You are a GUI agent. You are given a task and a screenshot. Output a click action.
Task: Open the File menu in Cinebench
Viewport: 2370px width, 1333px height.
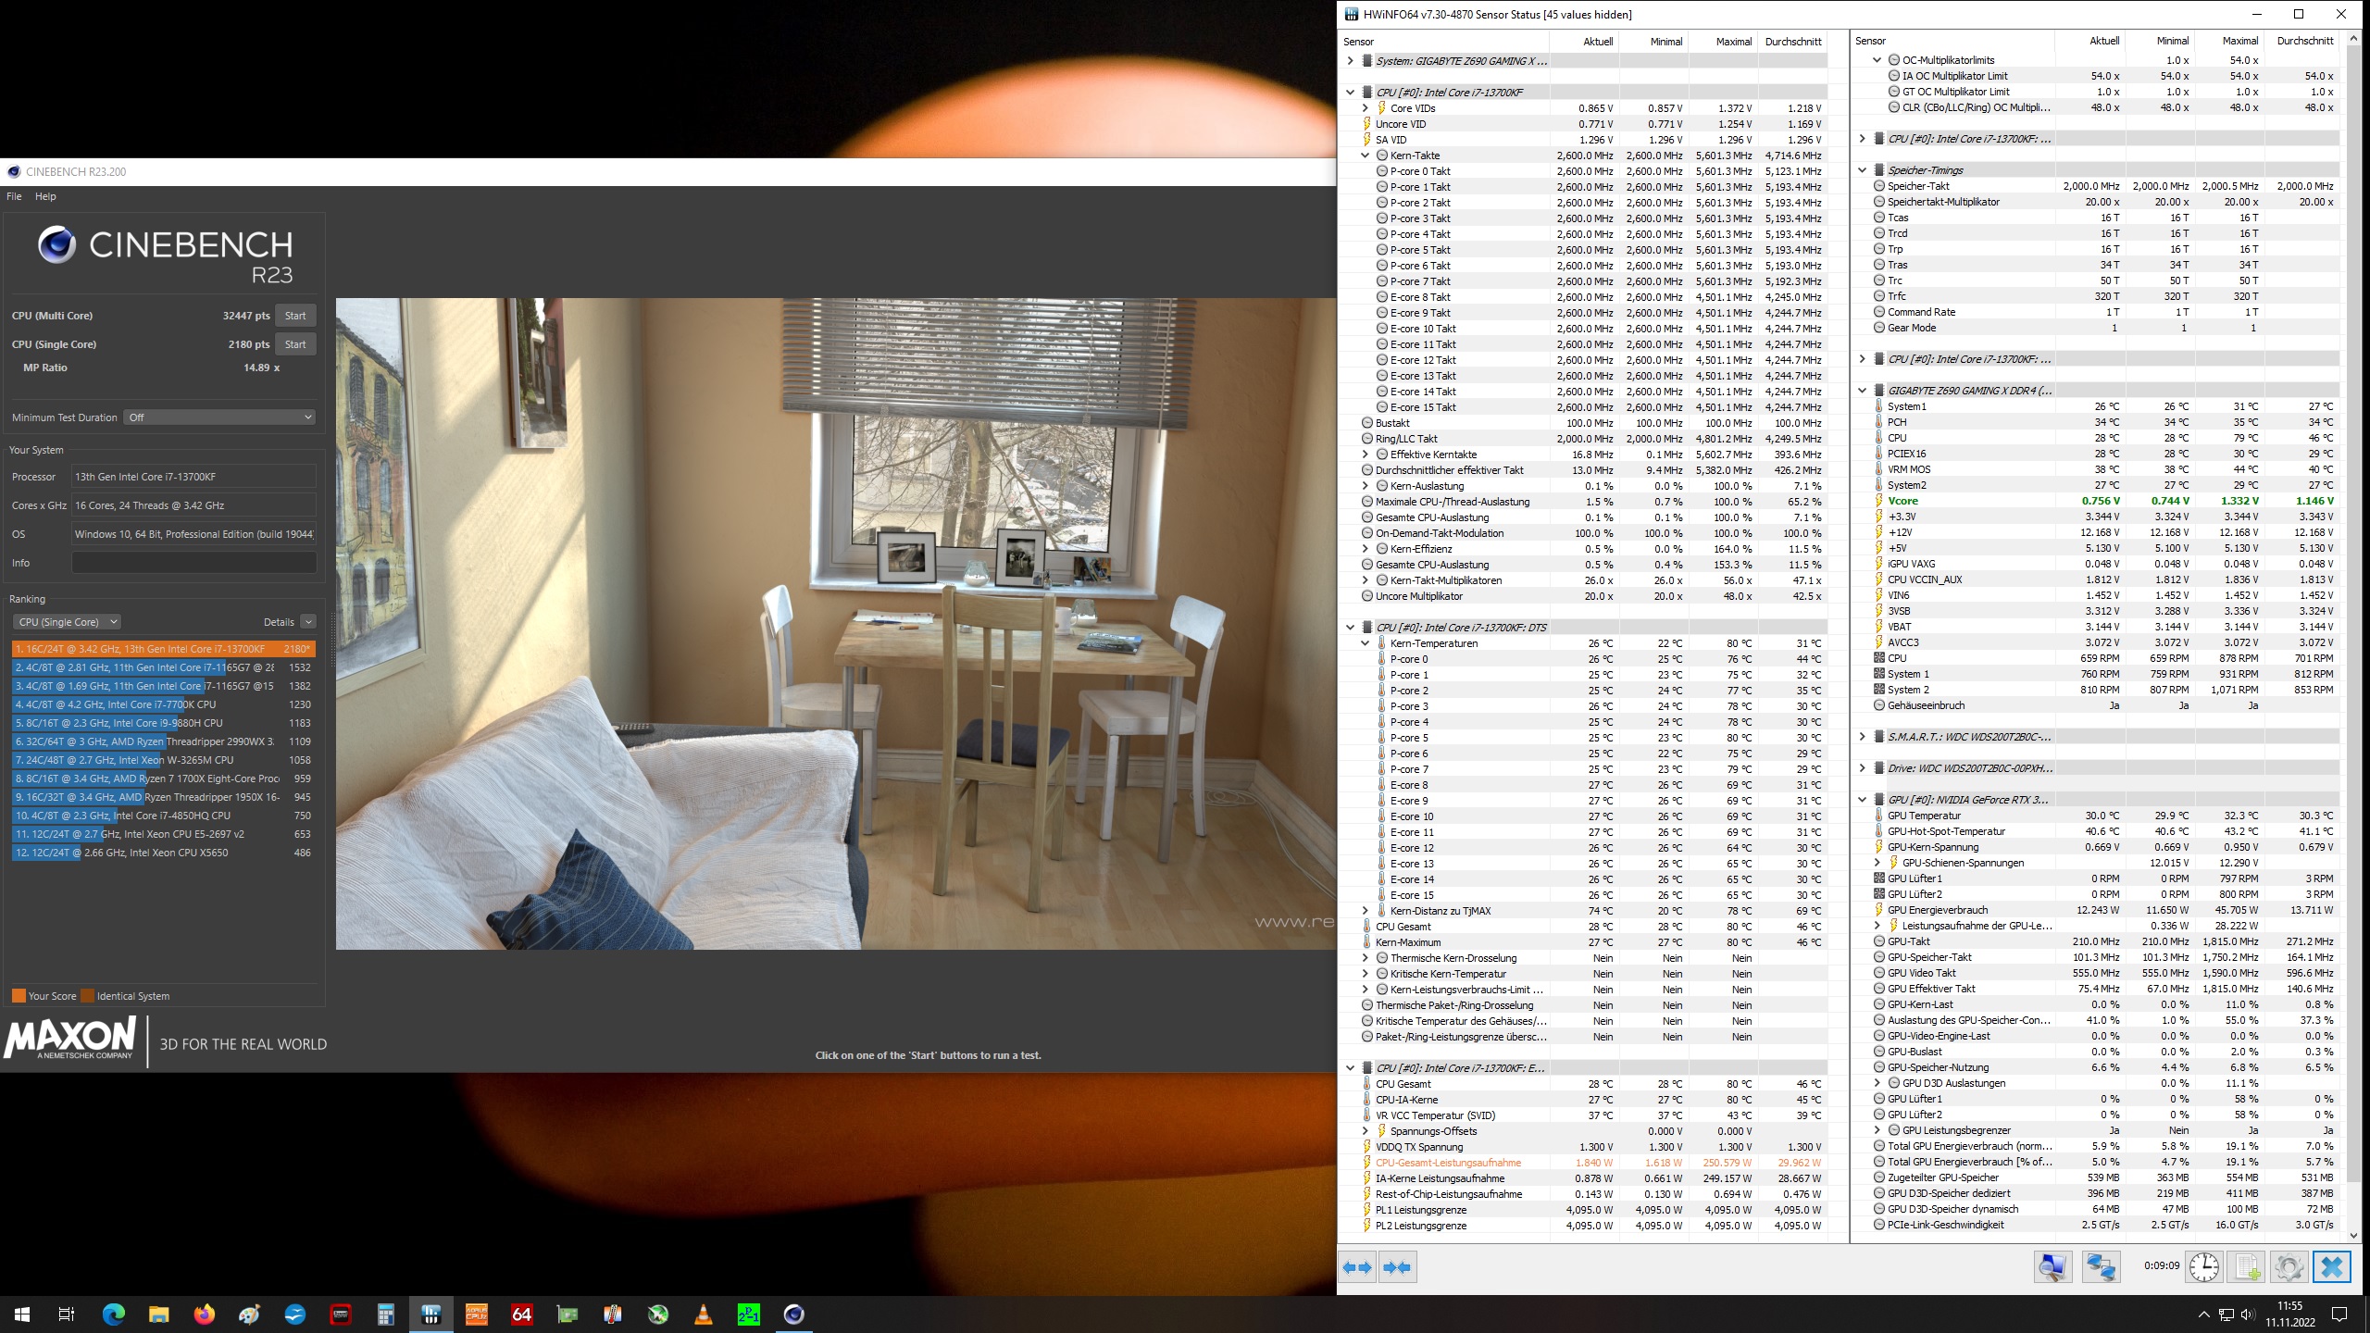[14, 196]
